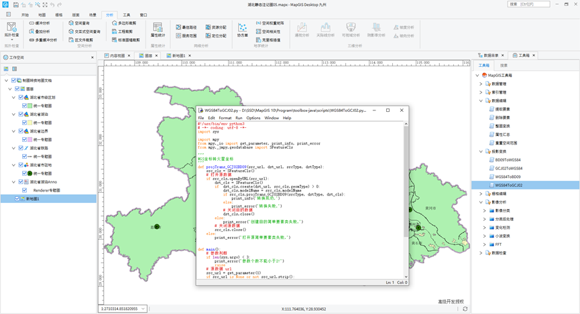This screenshot has width=580, height=314.
Task: Uncheck the 湖北省边界 layer checkbox
Action: pos(21,131)
